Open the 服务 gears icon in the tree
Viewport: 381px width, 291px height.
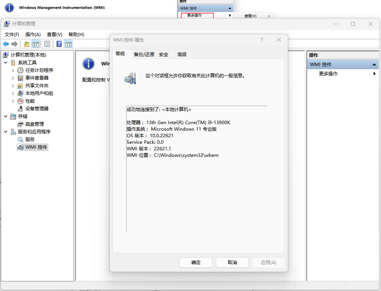coord(20,140)
